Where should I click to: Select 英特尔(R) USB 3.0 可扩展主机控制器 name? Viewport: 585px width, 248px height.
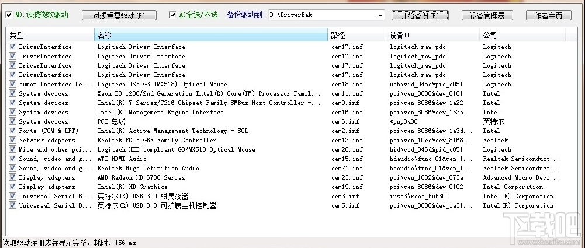coord(157,205)
